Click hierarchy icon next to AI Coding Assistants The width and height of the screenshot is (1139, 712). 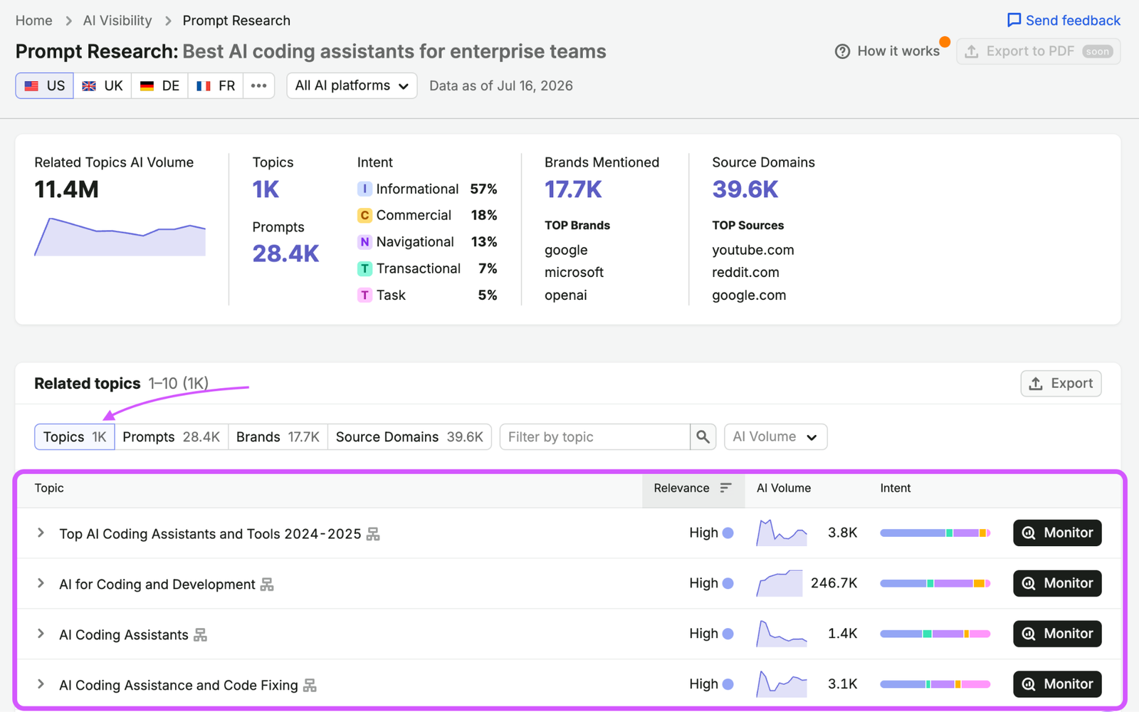(200, 635)
